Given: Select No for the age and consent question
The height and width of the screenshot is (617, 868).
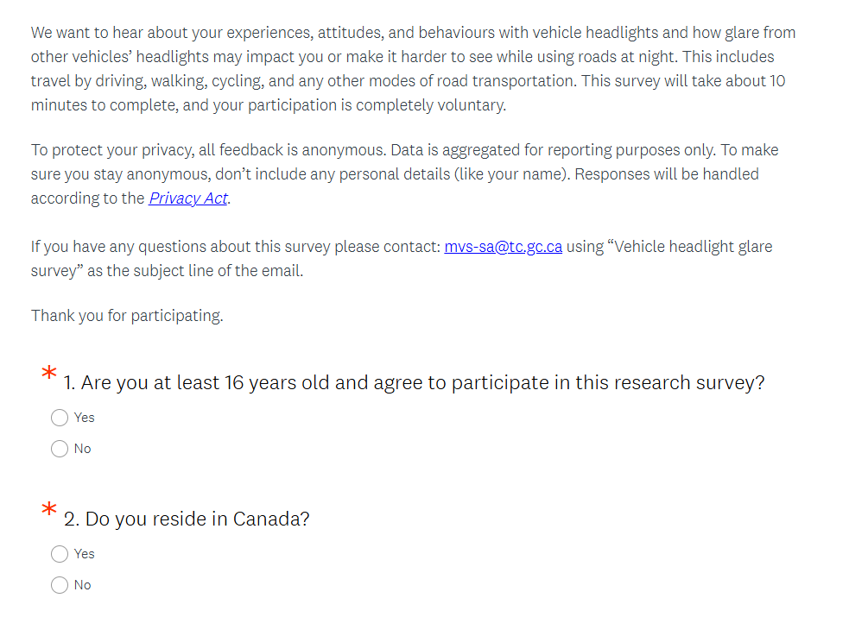Looking at the screenshot, I should coord(60,449).
